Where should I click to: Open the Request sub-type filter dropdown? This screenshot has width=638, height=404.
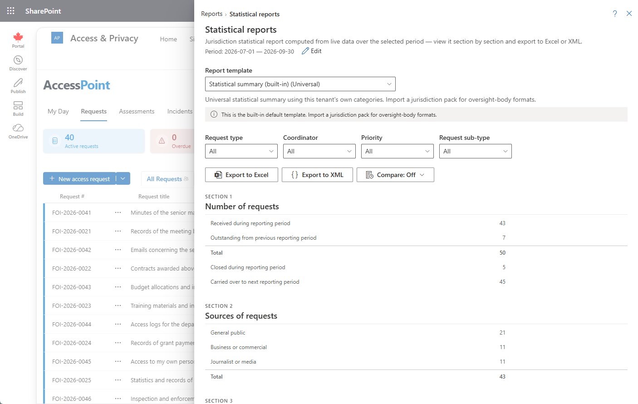coord(476,151)
